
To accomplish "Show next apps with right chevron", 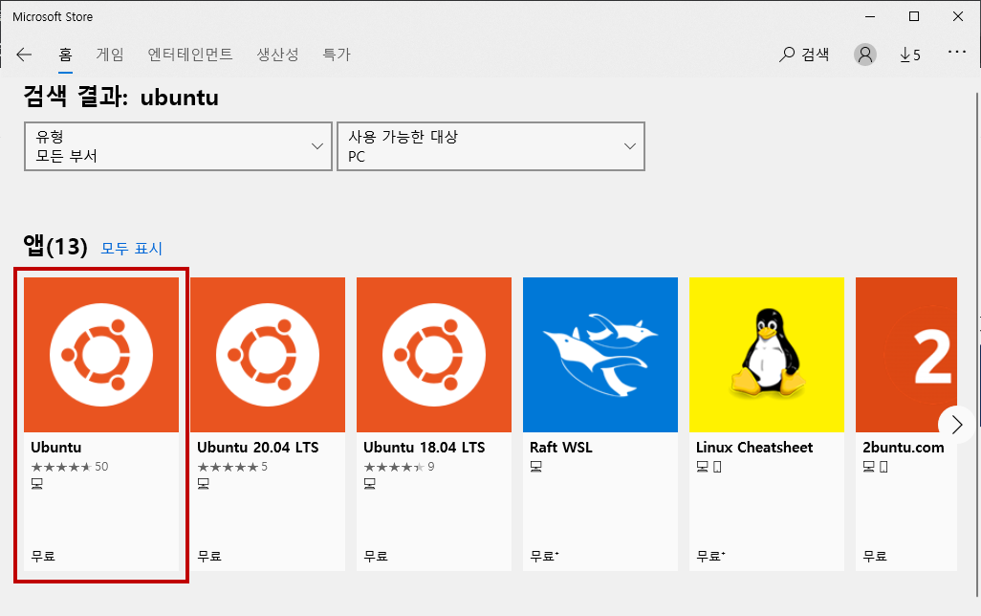I will point(956,425).
